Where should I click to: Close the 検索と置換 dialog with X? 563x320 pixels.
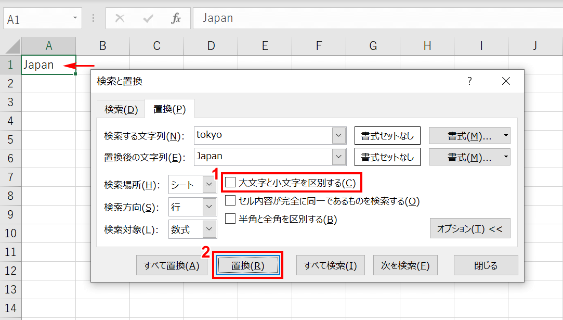click(506, 81)
